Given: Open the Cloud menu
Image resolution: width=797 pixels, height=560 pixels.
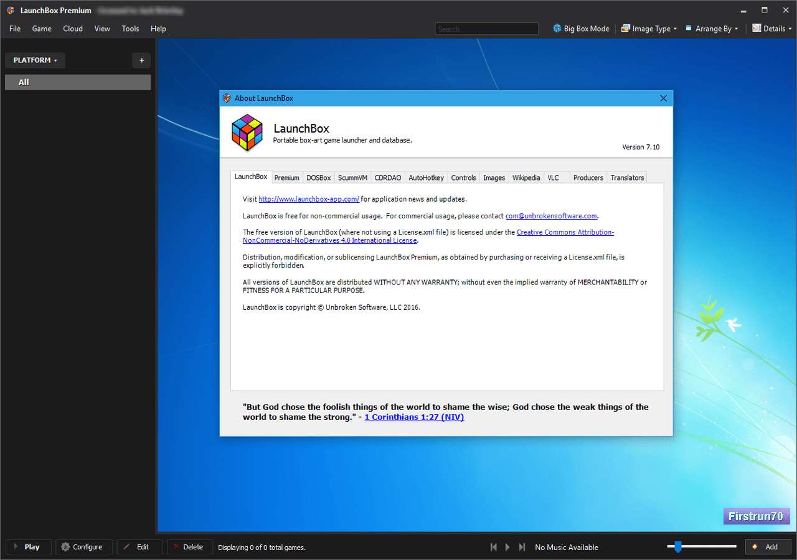Looking at the screenshot, I should pyautogui.click(x=73, y=29).
